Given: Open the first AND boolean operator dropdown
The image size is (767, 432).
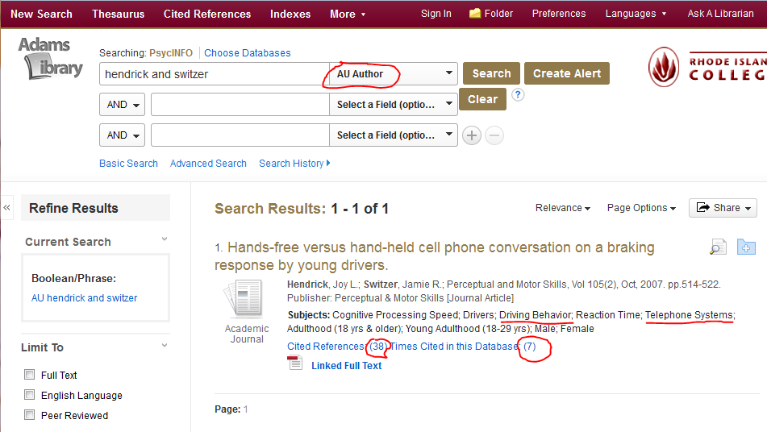Looking at the screenshot, I should click(123, 105).
